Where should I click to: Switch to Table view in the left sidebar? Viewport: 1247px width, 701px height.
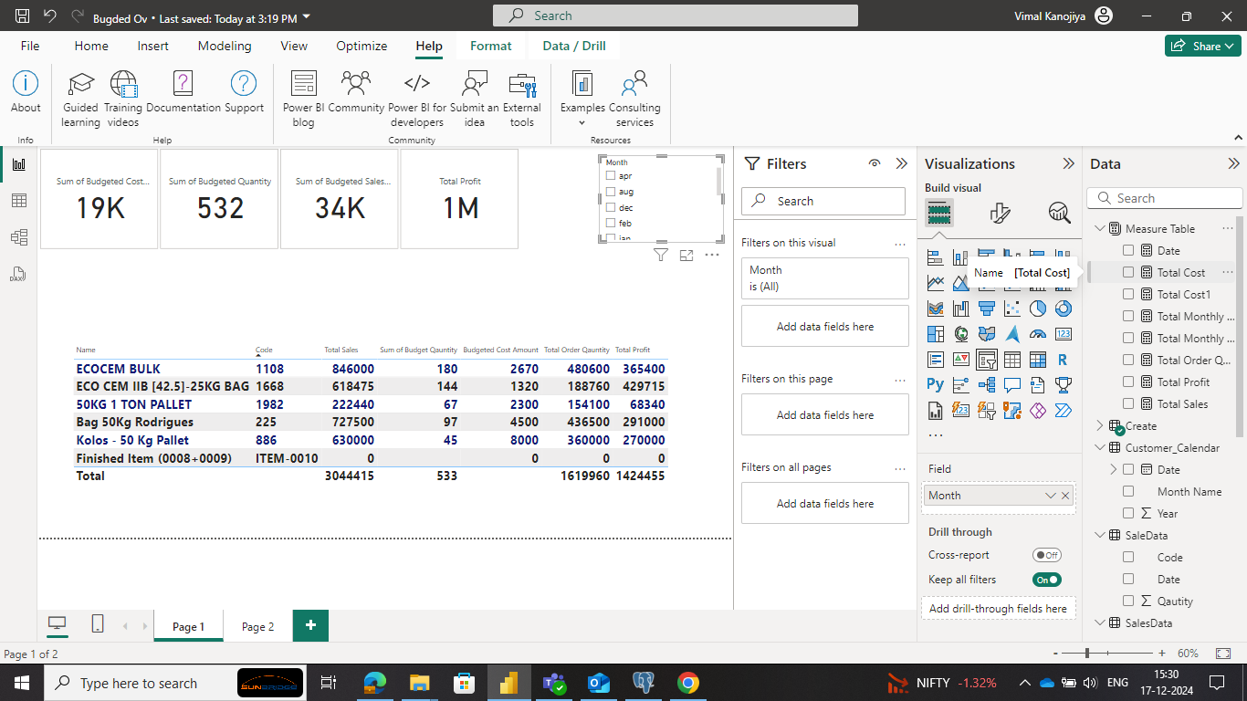click(x=19, y=201)
